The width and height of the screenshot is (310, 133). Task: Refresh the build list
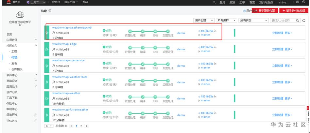(x=304, y=21)
